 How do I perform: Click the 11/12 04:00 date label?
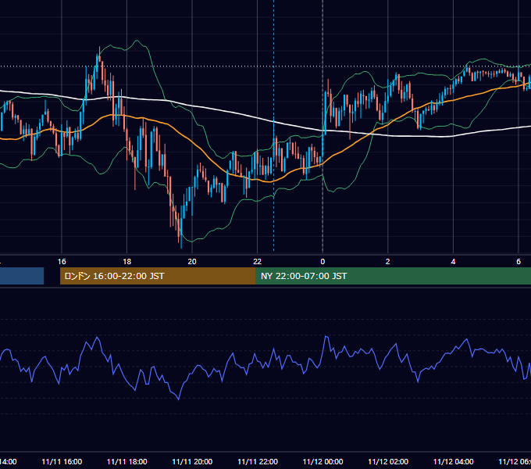454,462
